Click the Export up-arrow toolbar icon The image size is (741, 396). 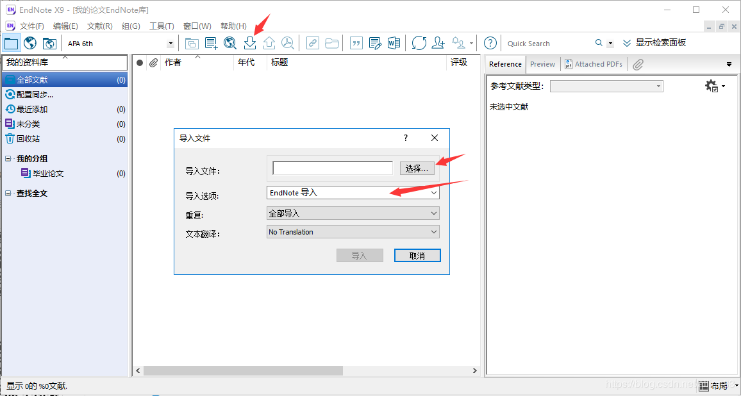269,43
